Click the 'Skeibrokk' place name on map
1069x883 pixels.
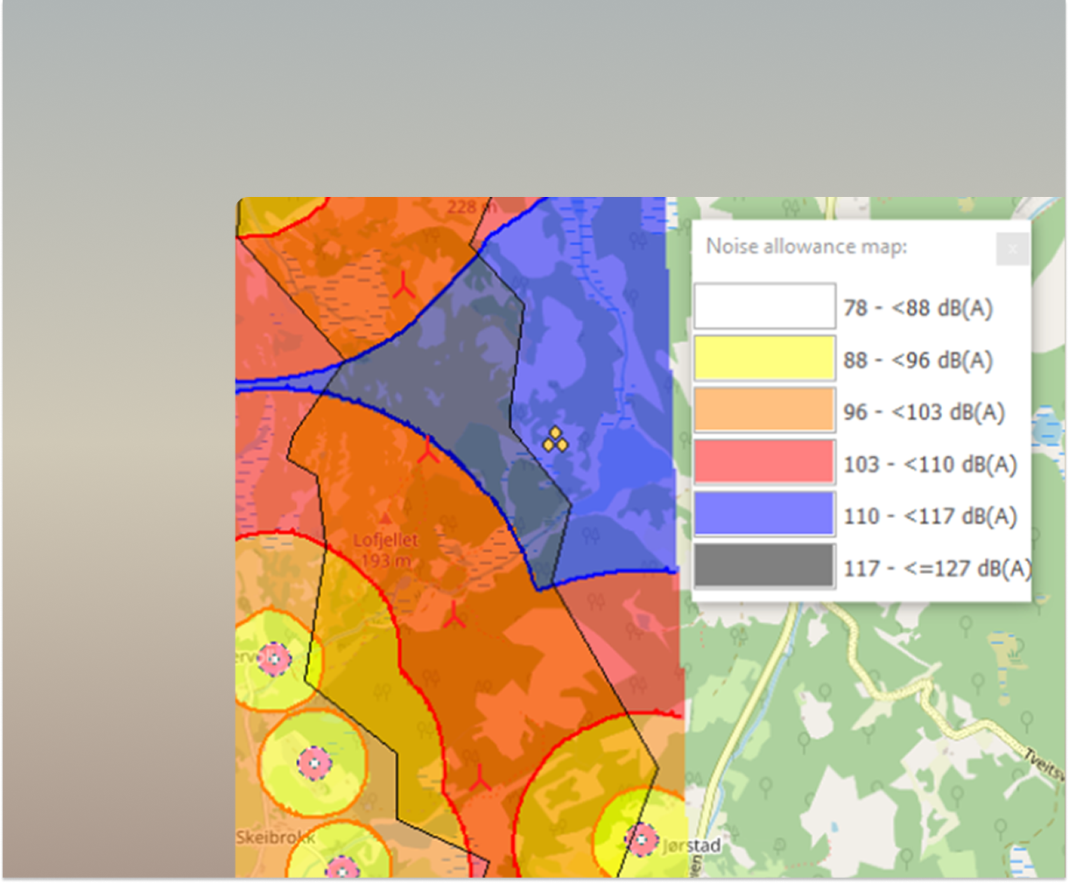276,837
